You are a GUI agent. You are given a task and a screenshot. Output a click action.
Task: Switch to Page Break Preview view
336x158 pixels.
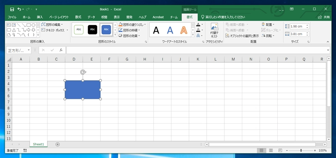pos(280,150)
